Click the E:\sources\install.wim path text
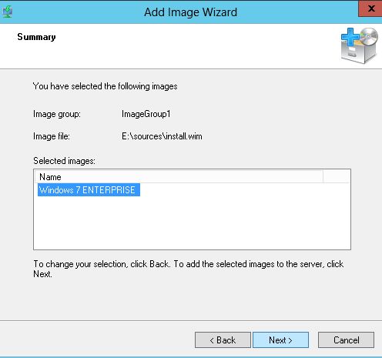 coord(162,136)
